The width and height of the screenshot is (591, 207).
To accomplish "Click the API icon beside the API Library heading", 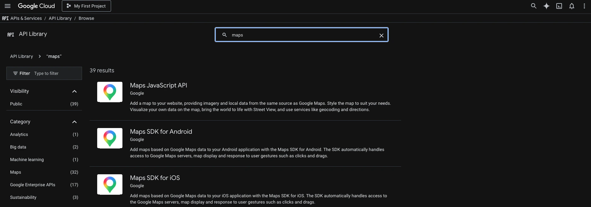I will (11, 35).
